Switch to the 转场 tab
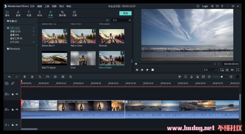Image resolution: width=245 pixels, height=134 pixels. coord(40,13)
